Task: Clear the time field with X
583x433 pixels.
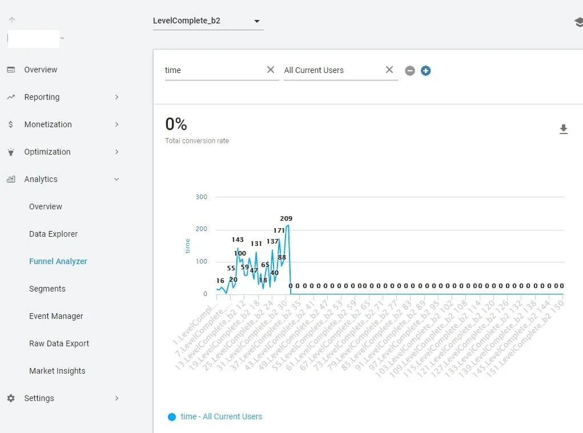Action: click(271, 70)
